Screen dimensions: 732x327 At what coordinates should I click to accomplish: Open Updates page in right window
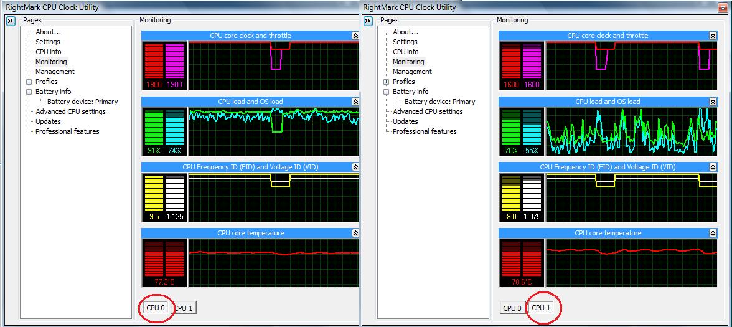click(405, 121)
